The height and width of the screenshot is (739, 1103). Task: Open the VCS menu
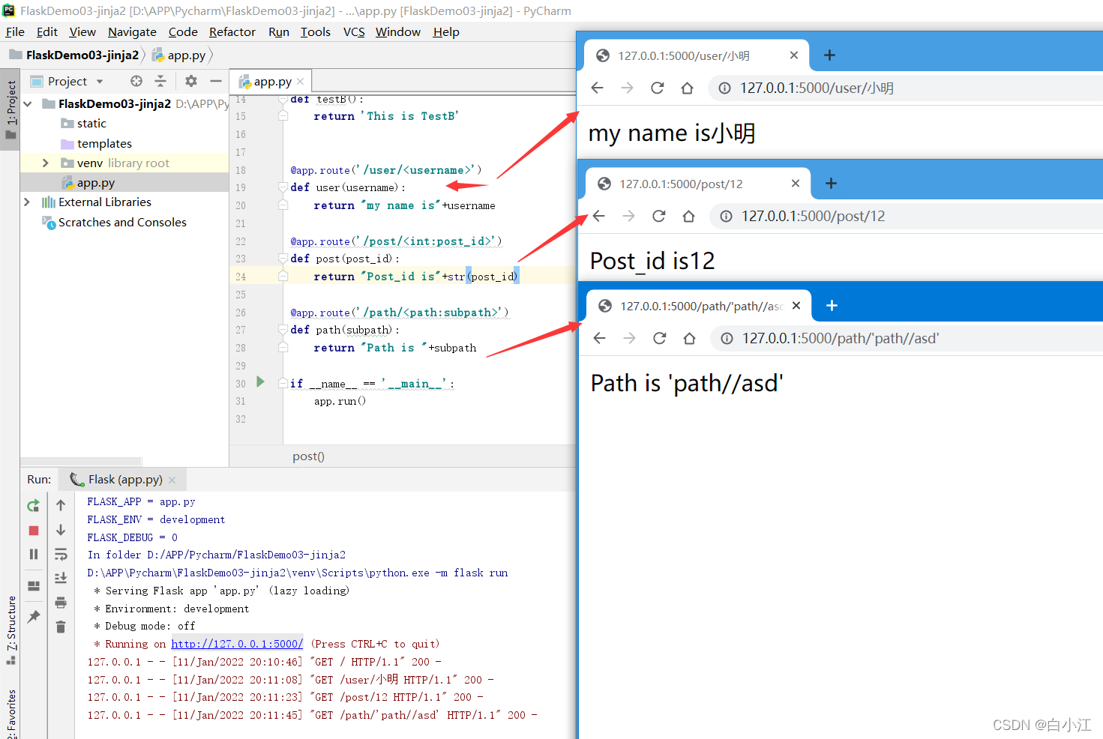click(354, 31)
